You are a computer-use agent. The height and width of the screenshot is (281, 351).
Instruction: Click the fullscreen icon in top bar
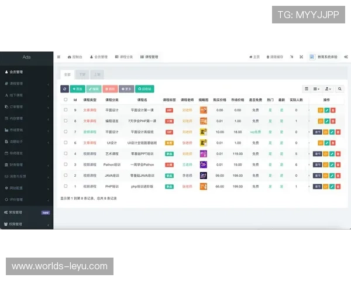point(301,57)
